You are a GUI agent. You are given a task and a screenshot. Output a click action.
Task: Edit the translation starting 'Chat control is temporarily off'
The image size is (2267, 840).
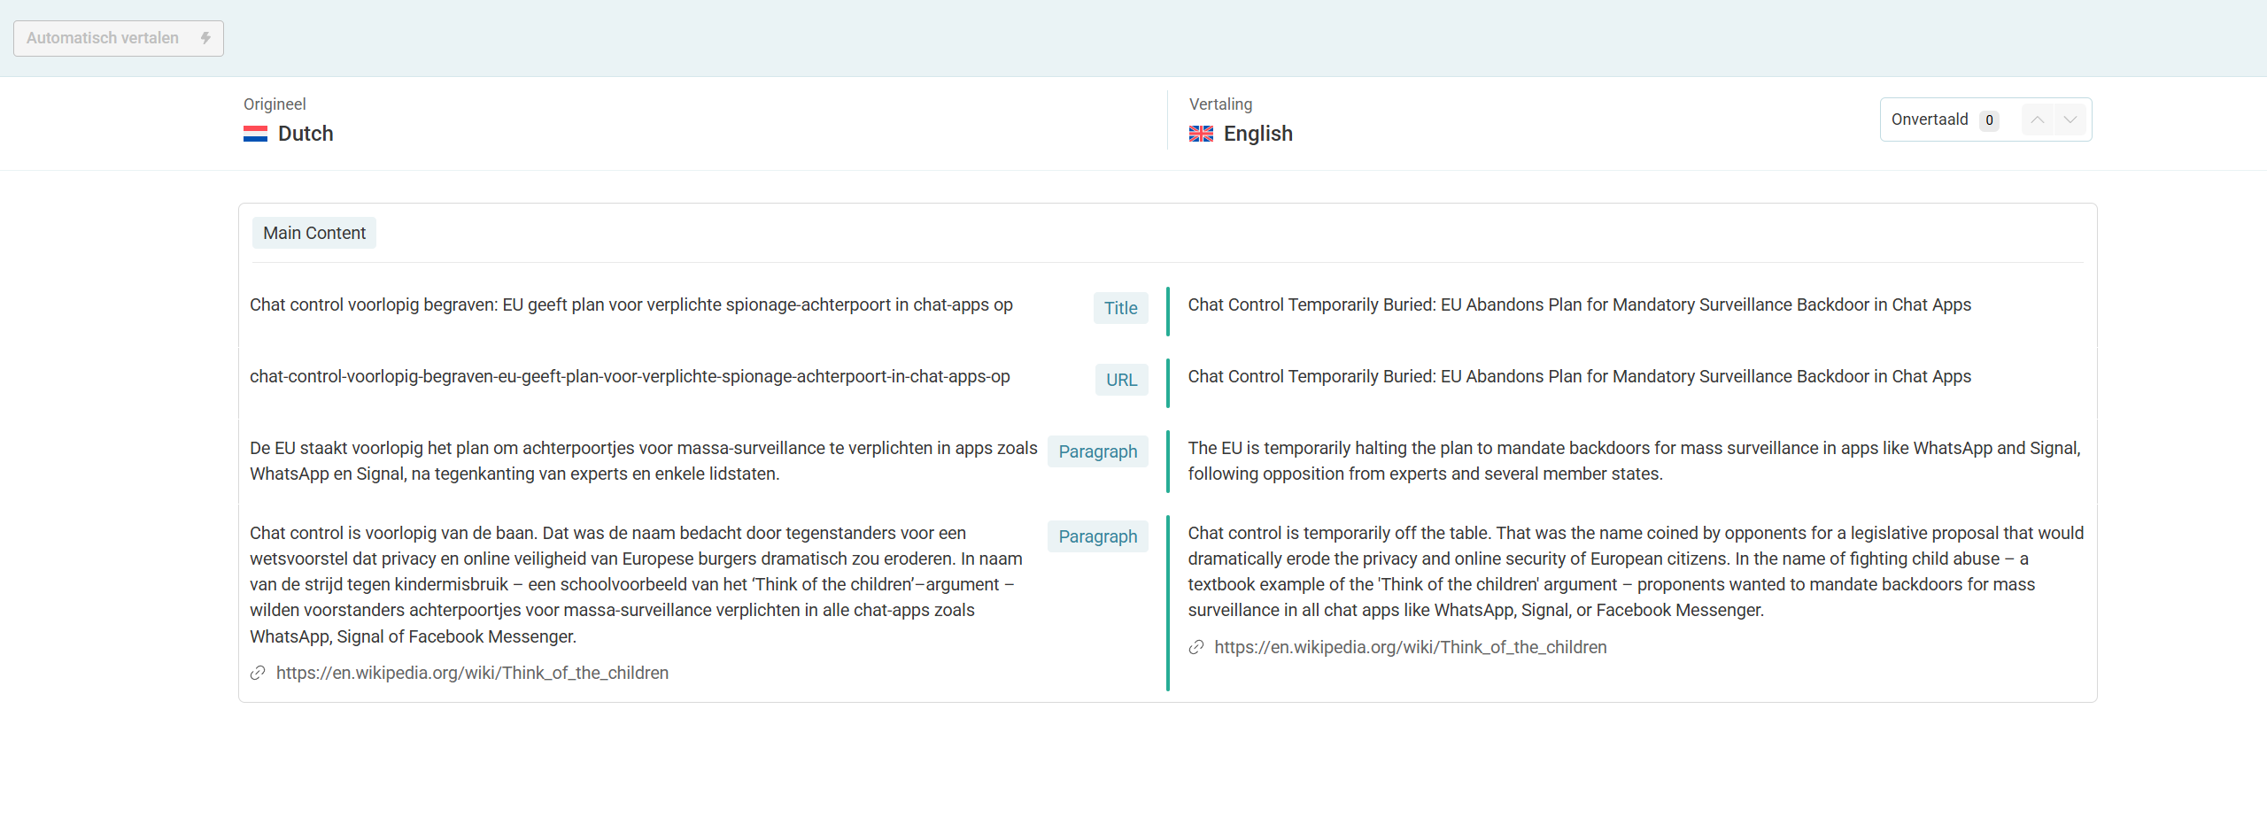point(1634,571)
